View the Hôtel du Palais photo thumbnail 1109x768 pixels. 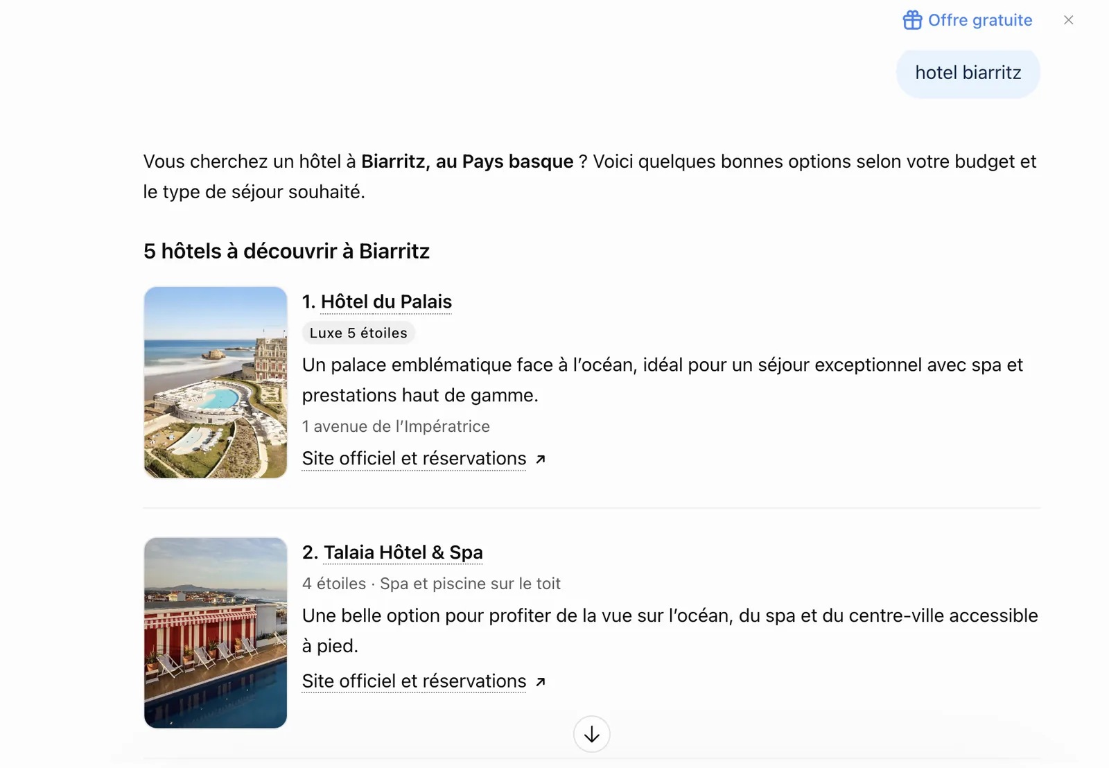point(216,383)
